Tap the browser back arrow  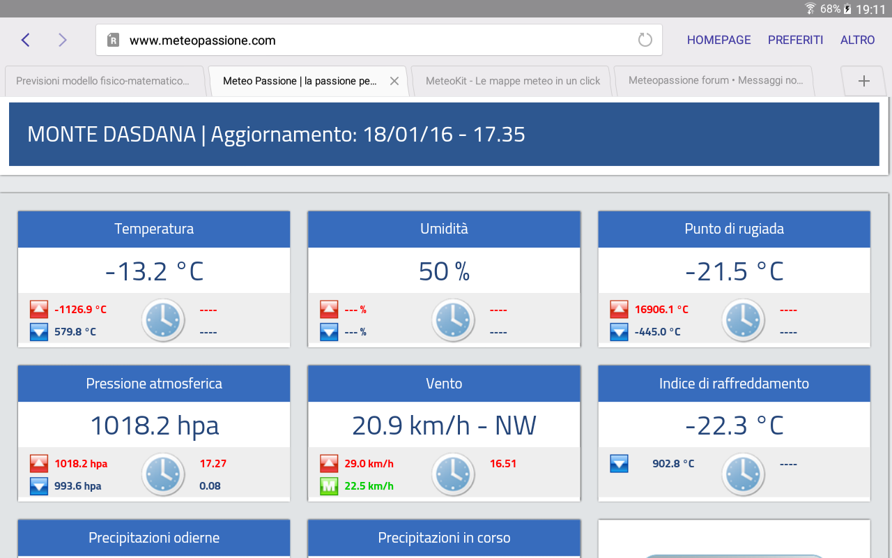pyautogui.click(x=26, y=40)
